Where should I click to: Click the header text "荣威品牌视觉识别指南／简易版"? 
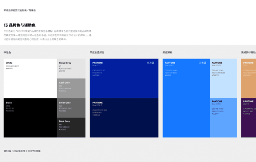20,10
